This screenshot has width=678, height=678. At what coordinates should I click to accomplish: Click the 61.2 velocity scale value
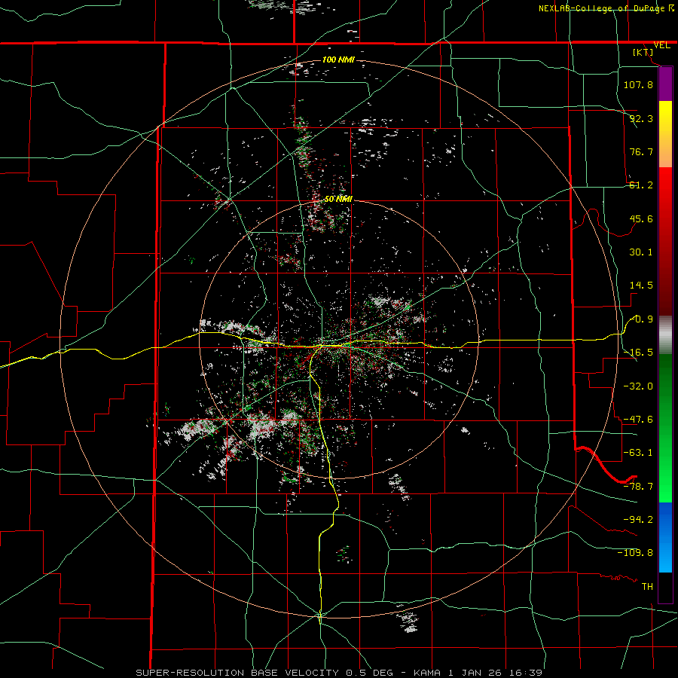[641, 185]
